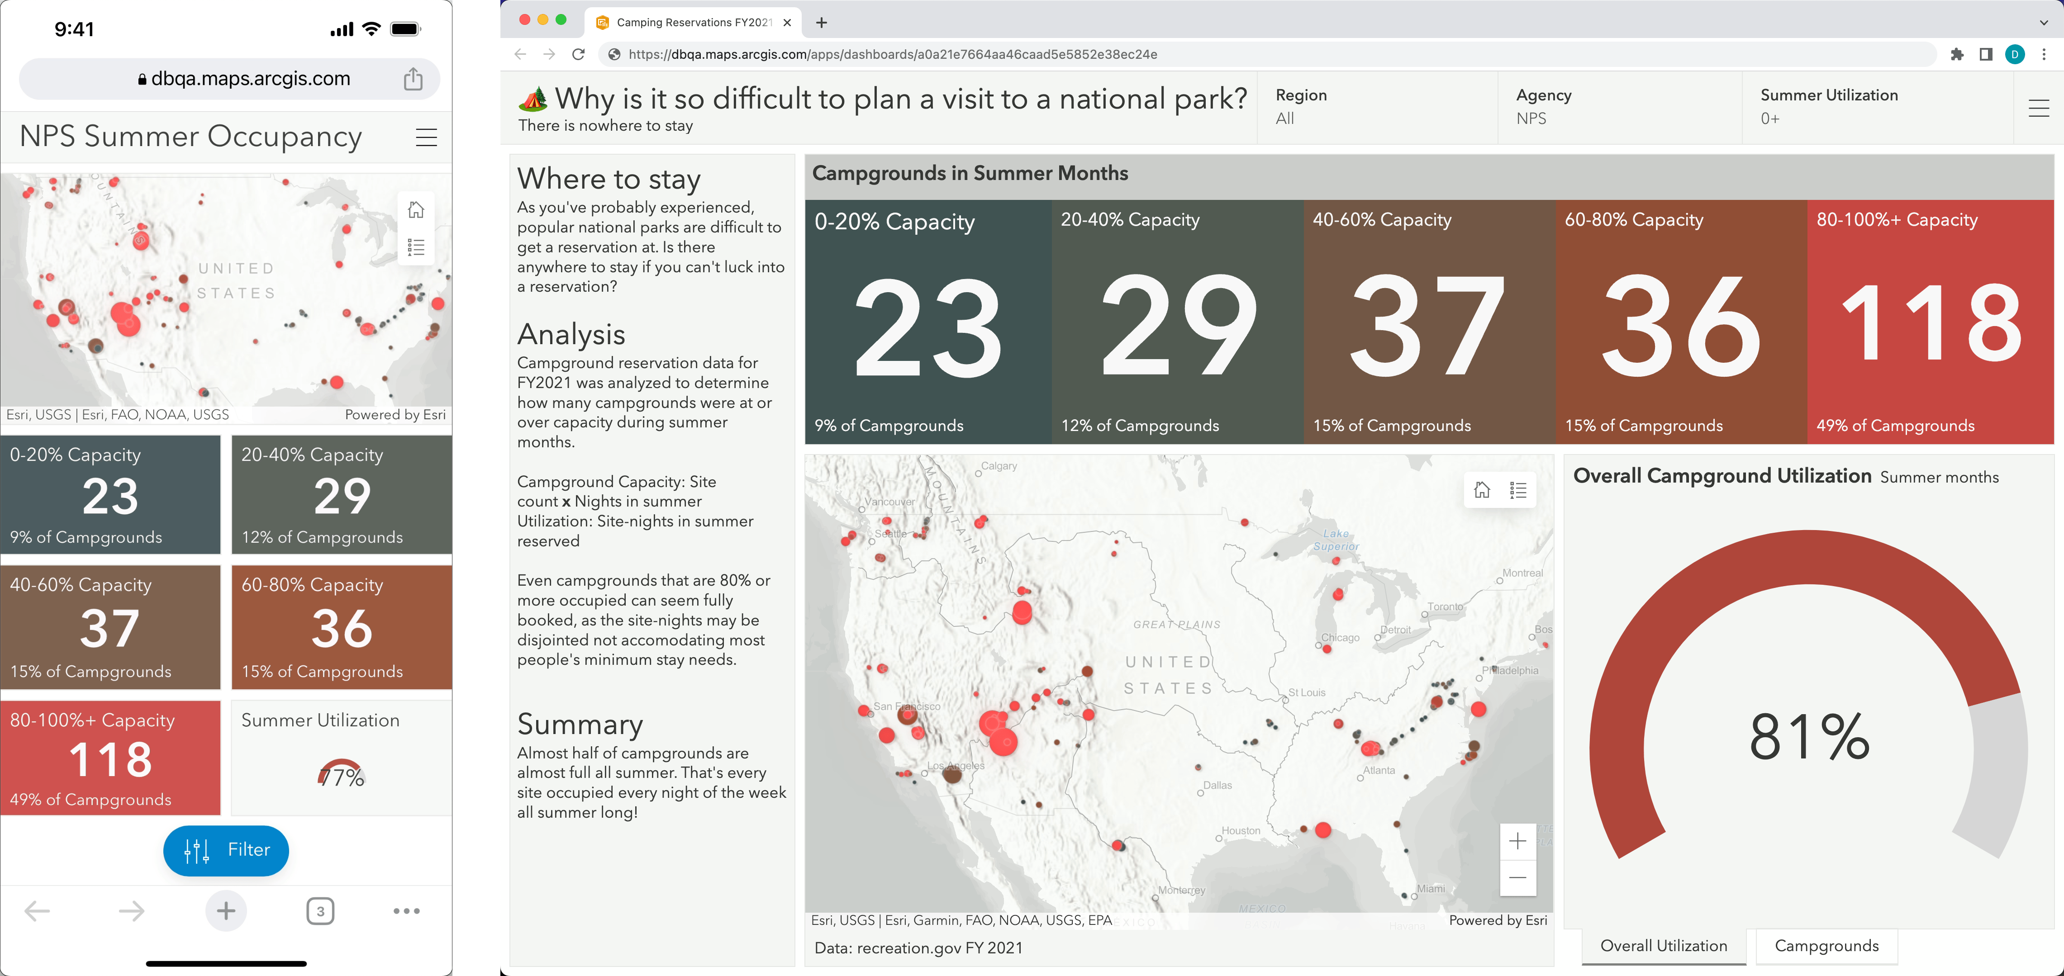
Task: Tap the mobile Summer Utilization 77% gauge
Action: (341, 773)
